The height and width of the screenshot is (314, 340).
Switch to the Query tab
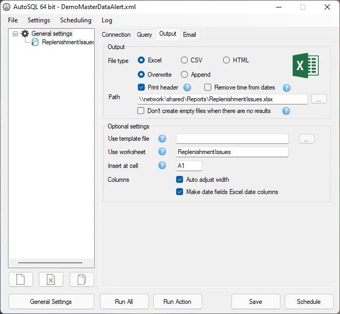point(144,35)
